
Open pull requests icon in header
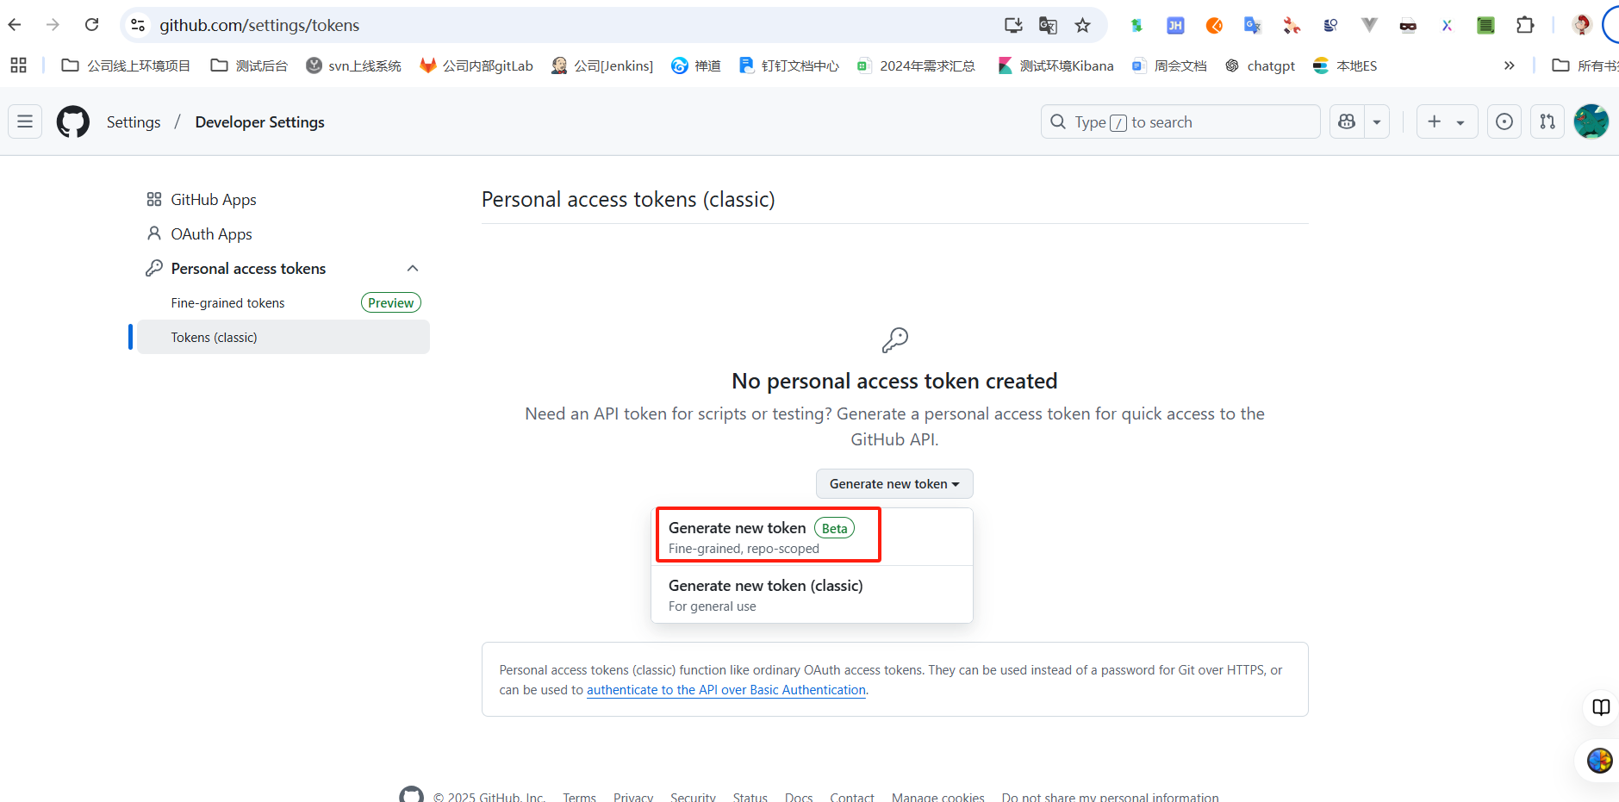[x=1547, y=121]
